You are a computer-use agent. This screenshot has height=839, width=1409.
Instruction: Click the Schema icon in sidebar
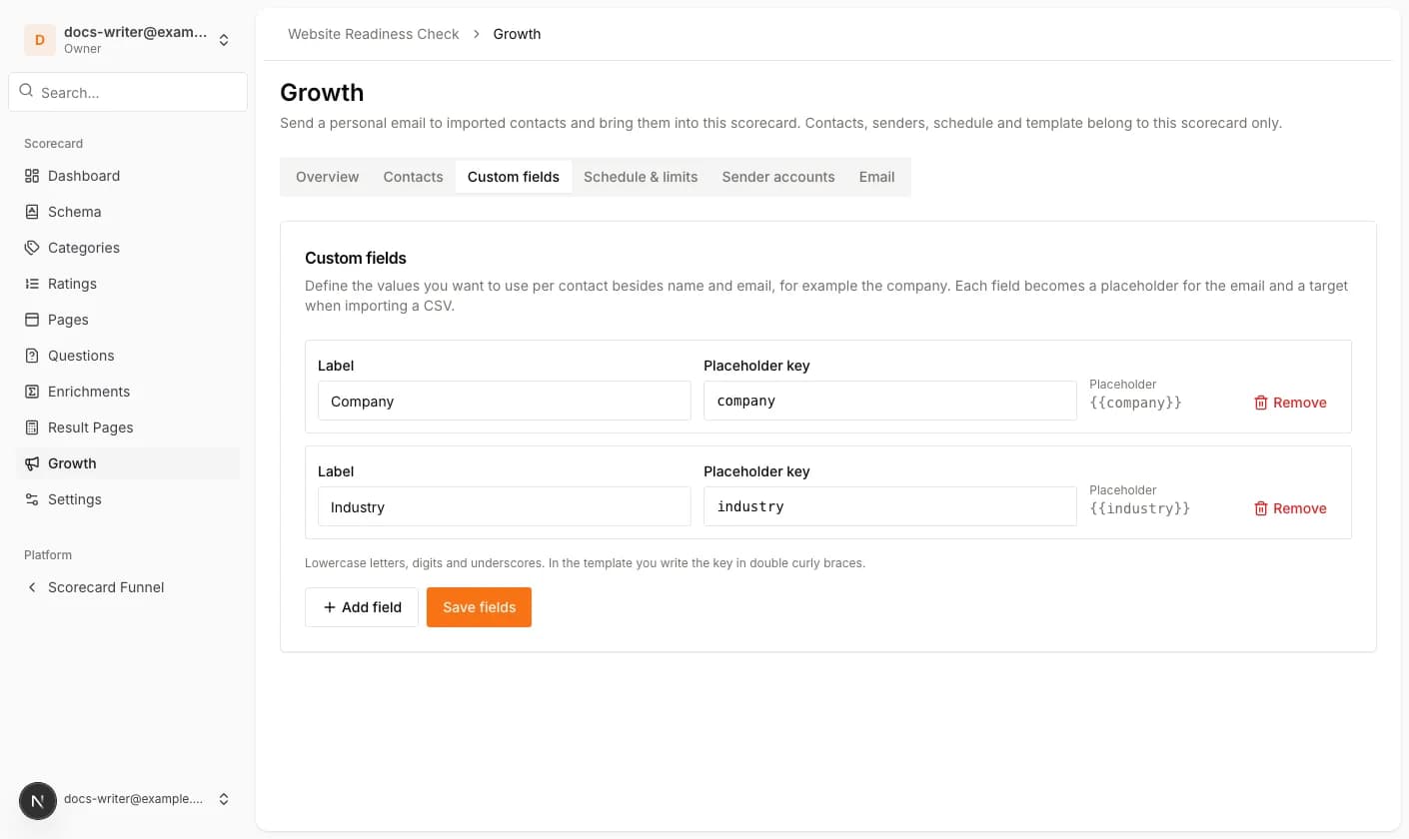(x=32, y=212)
